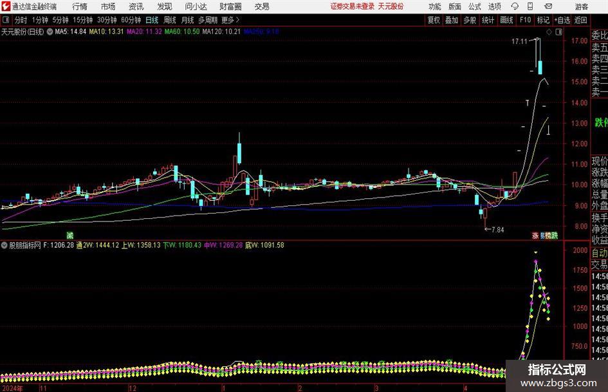Click the 中W: 1269.28 indicator value
Image resolution: width=608 pixels, height=392 pixels.
pyautogui.click(x=223, y=245)
